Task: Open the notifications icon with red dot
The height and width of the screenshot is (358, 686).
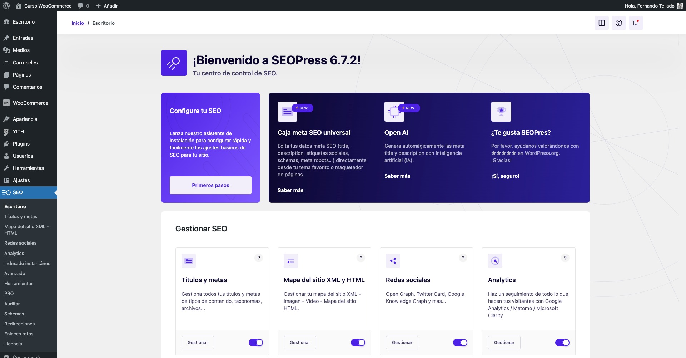Action: tap(636, 23)
